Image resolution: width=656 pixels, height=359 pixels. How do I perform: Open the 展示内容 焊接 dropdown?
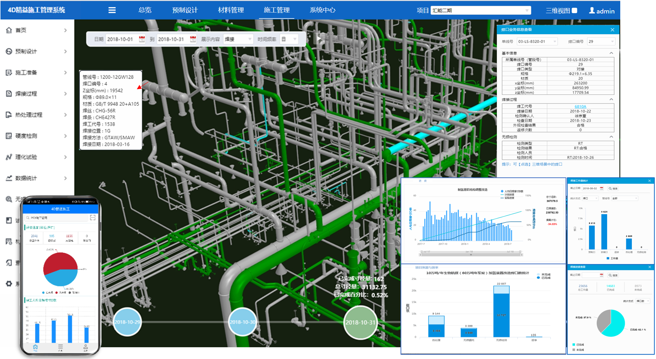coord(238,39)
